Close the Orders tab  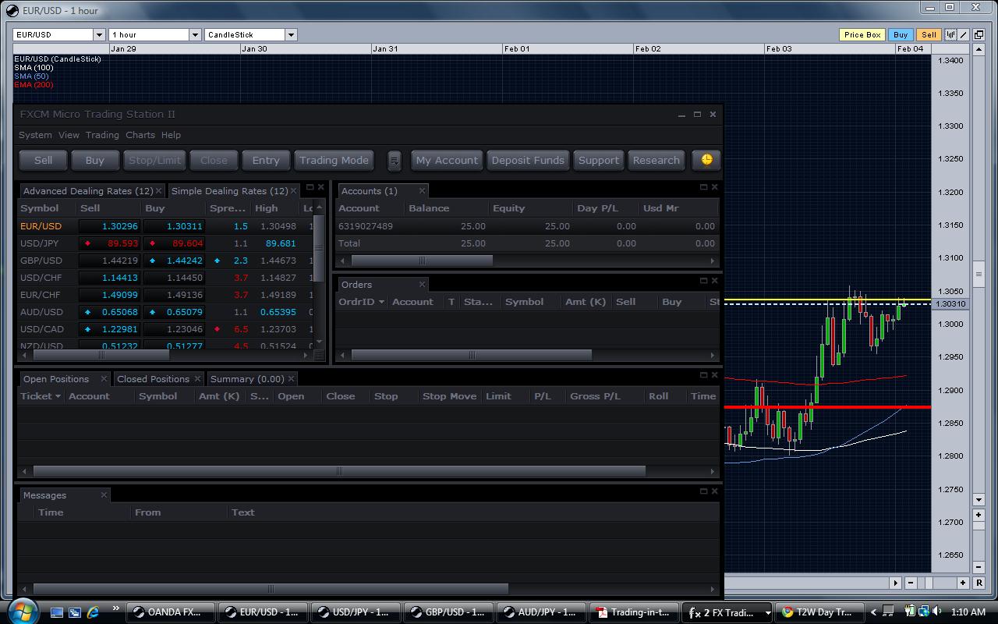click(x=422, y=284)
